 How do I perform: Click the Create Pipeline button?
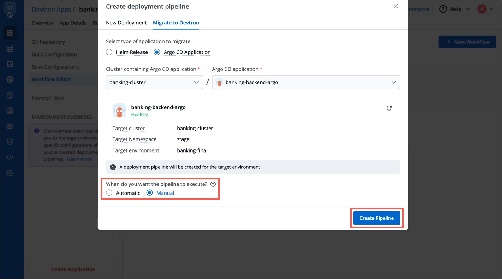[x=376, y=218]
